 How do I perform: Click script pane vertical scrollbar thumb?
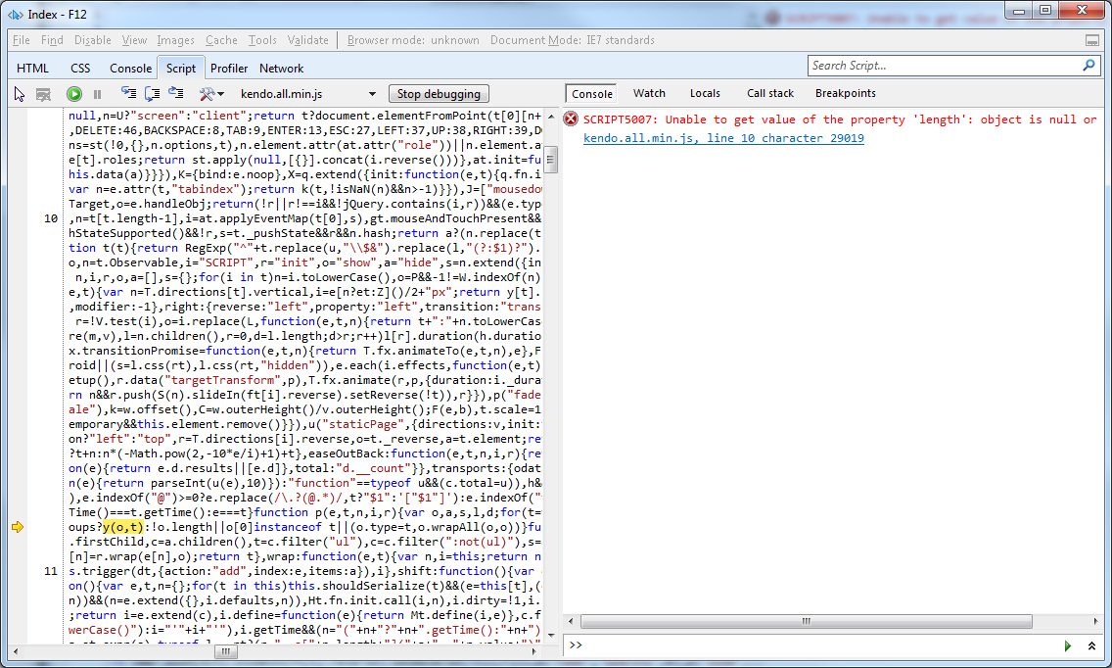550,159
